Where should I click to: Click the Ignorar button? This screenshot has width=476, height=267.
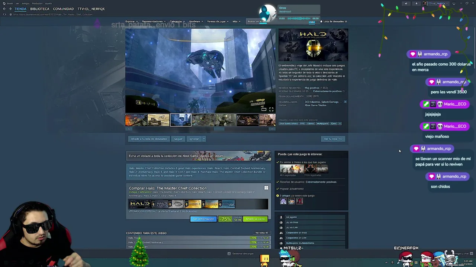pos(194,139)
